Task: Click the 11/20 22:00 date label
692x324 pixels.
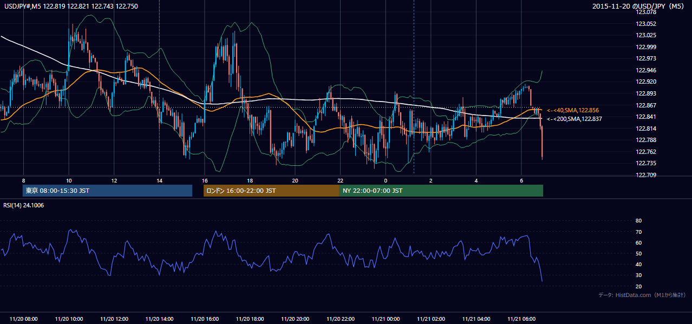Action: (340, 319)
